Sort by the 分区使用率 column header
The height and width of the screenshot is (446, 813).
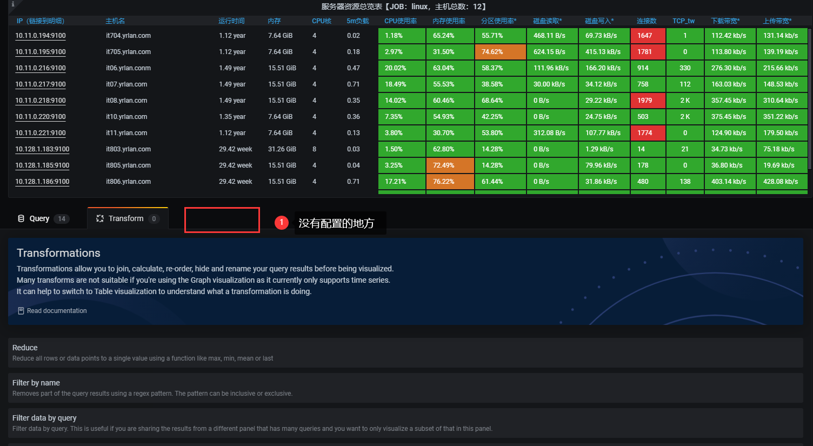[499, 21]
